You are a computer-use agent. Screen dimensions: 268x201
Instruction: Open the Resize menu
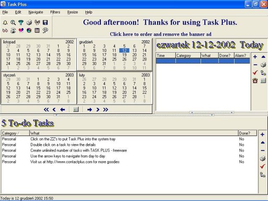(72, 12)
